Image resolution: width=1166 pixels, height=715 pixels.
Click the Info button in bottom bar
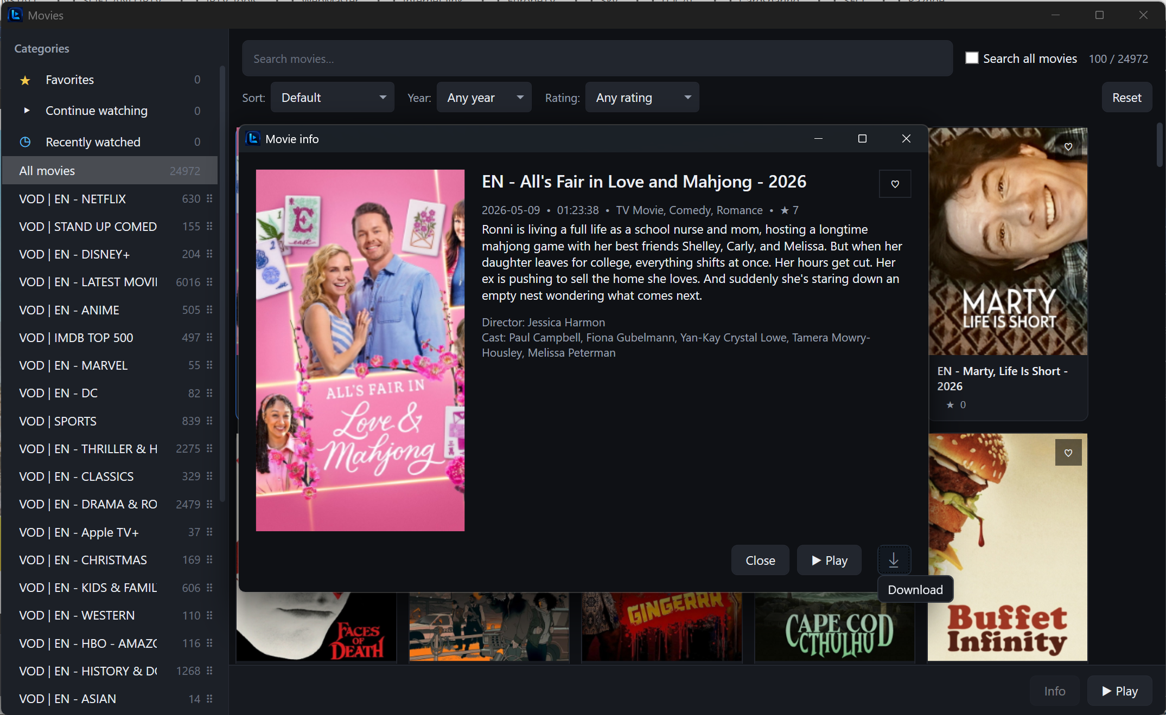click(1055, 691)
